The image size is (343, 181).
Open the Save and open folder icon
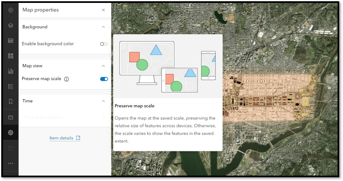[10, 117]
